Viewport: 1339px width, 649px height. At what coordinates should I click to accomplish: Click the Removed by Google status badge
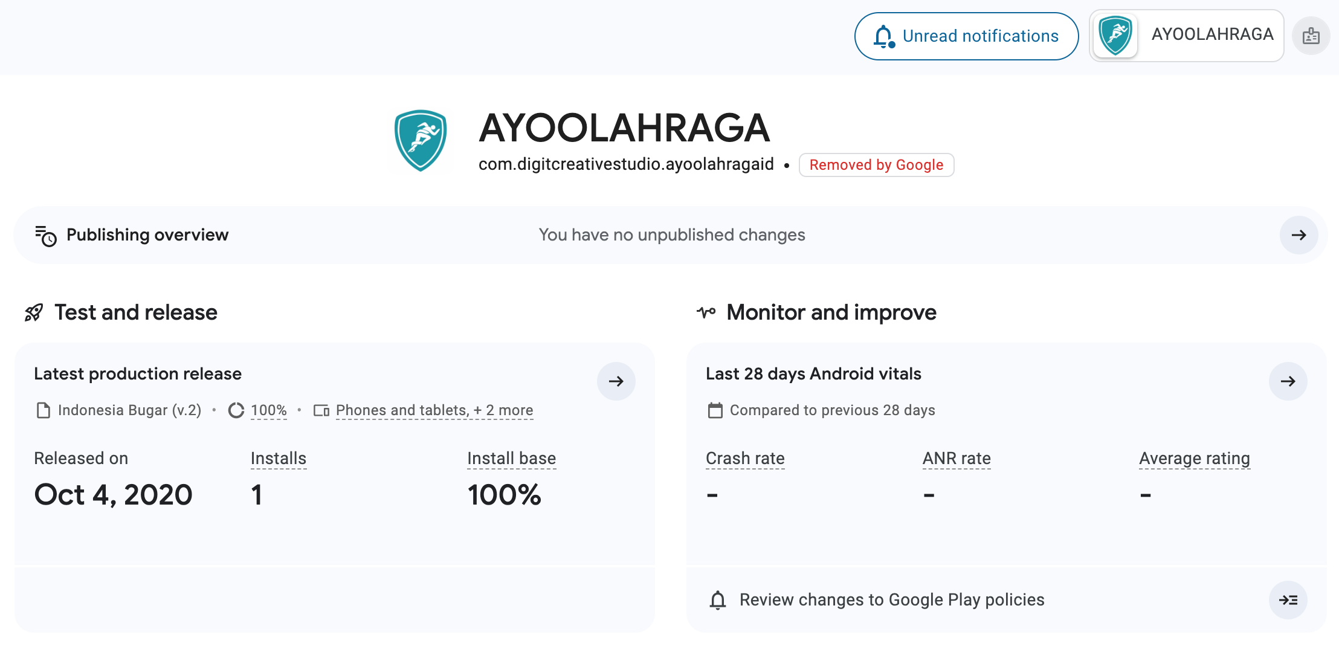point(876,165)
